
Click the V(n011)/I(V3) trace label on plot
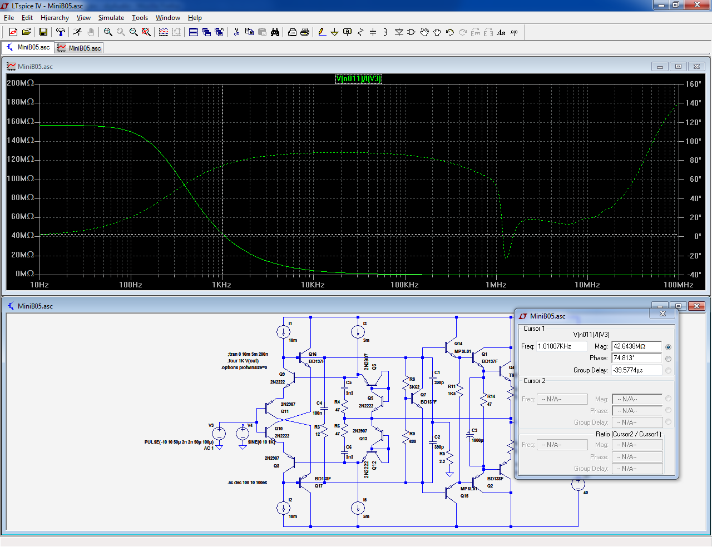[359, 78]
